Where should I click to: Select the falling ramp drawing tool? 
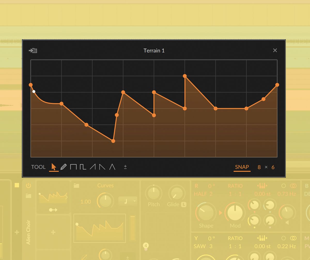coord(102,167)
